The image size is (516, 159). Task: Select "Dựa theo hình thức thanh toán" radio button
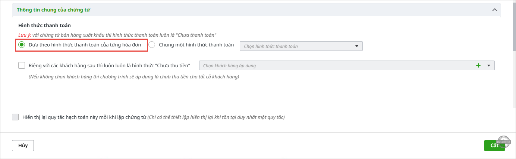pyautogui.click(x=22, y=45)
